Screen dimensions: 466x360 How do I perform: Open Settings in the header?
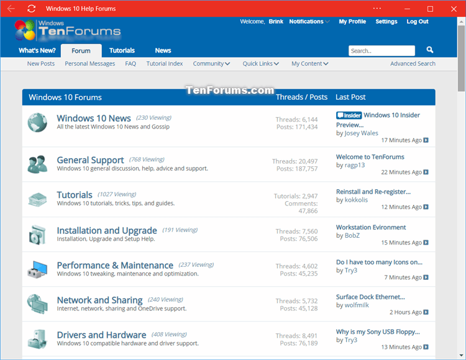386,21
